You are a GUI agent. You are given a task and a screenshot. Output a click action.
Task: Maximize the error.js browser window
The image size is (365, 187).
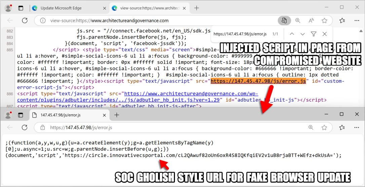click(x=341, y=114)
